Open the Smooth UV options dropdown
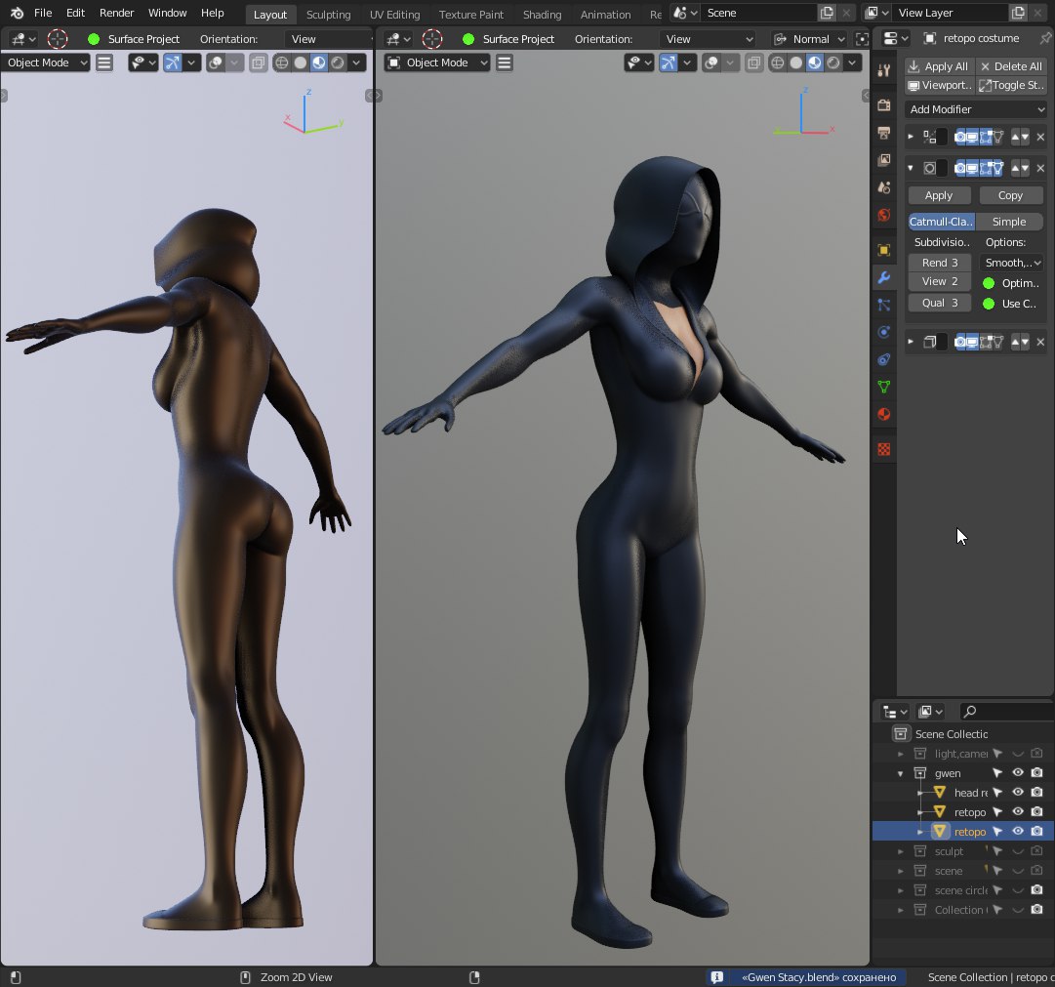The width and height of the screenshot is (1055, 987). pyautogui.click(x=1012, y=263)
